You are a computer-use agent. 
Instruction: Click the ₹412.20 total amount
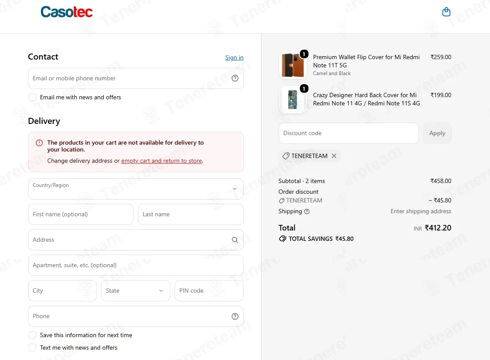438,228
